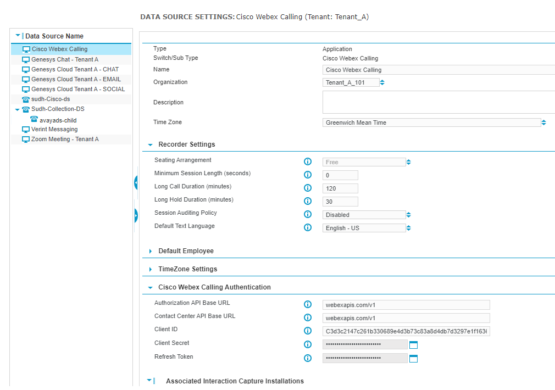Collapse the left panel using the arrow tab
This screenshot has height=390, width=555.
pos(136,182)
